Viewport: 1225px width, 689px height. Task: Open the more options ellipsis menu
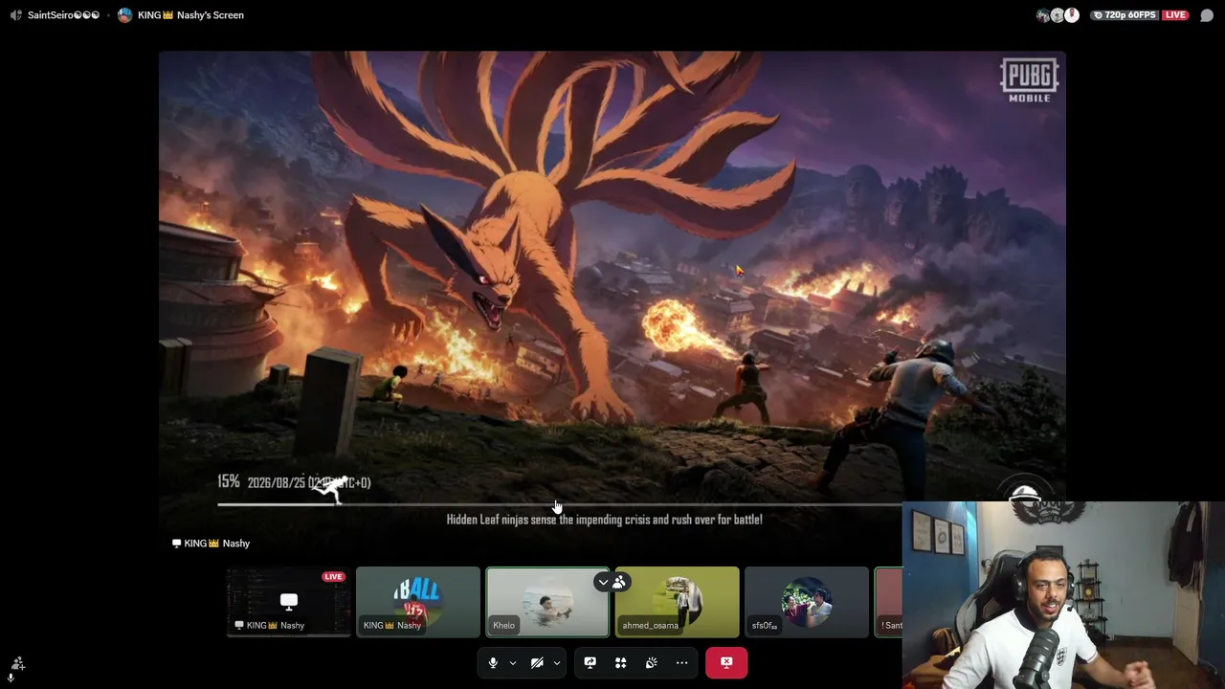tap(681, 662)
